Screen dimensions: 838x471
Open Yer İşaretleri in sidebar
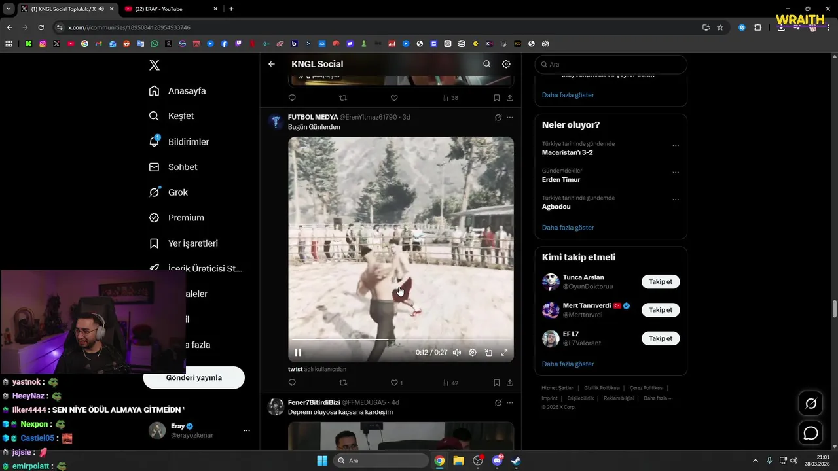pyautogui.click(x=183, y=243)
